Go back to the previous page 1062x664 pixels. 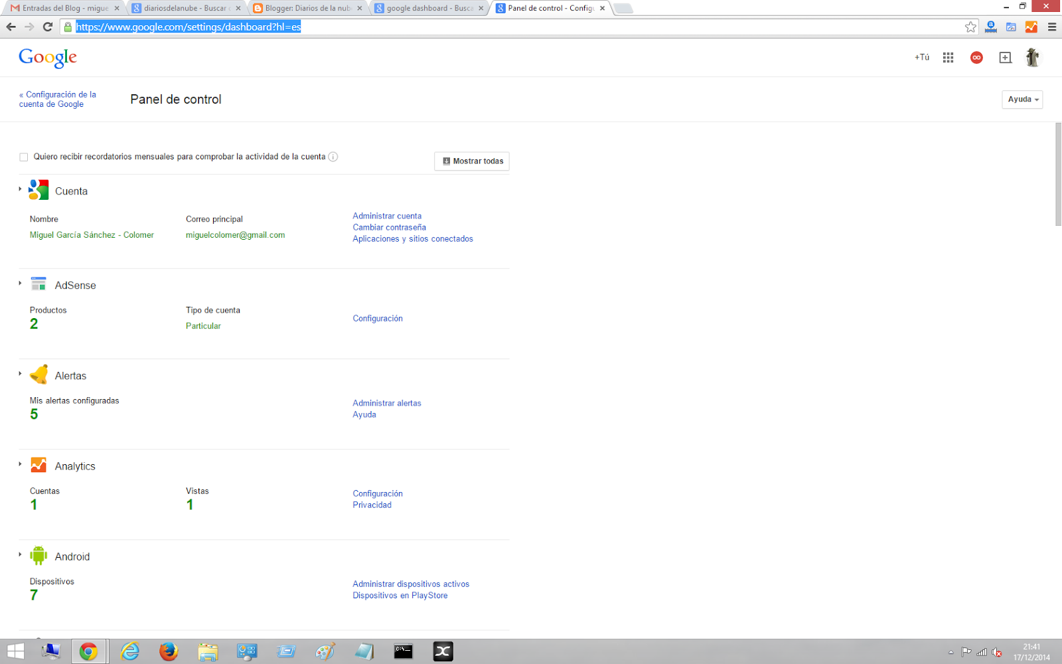pos(11,27)
